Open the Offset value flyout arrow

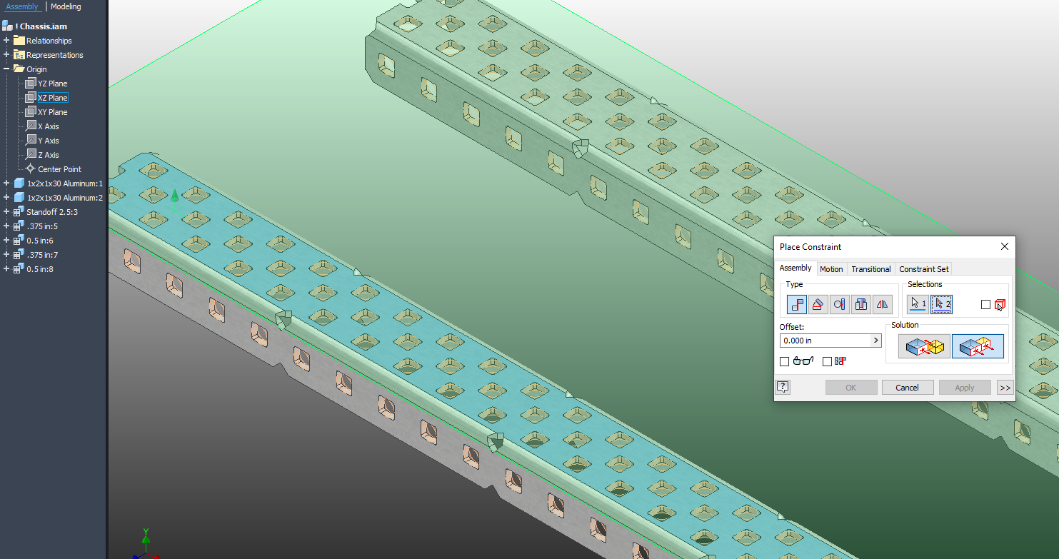point(876,341)
